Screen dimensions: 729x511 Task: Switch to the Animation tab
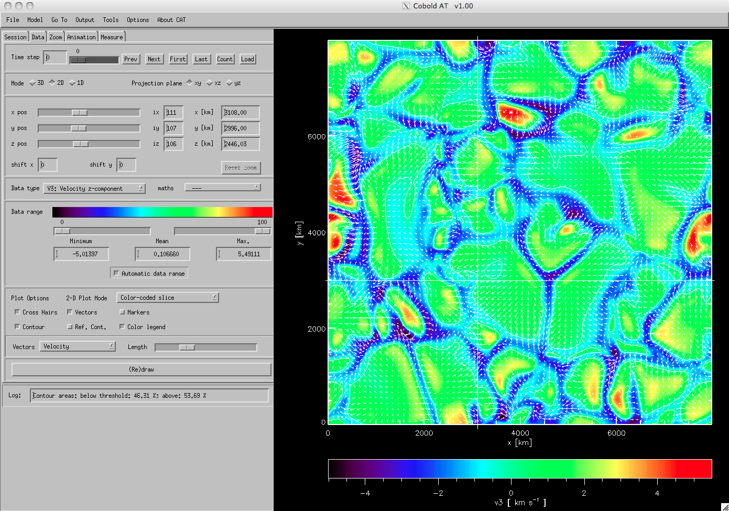click(x=81, y=37)
